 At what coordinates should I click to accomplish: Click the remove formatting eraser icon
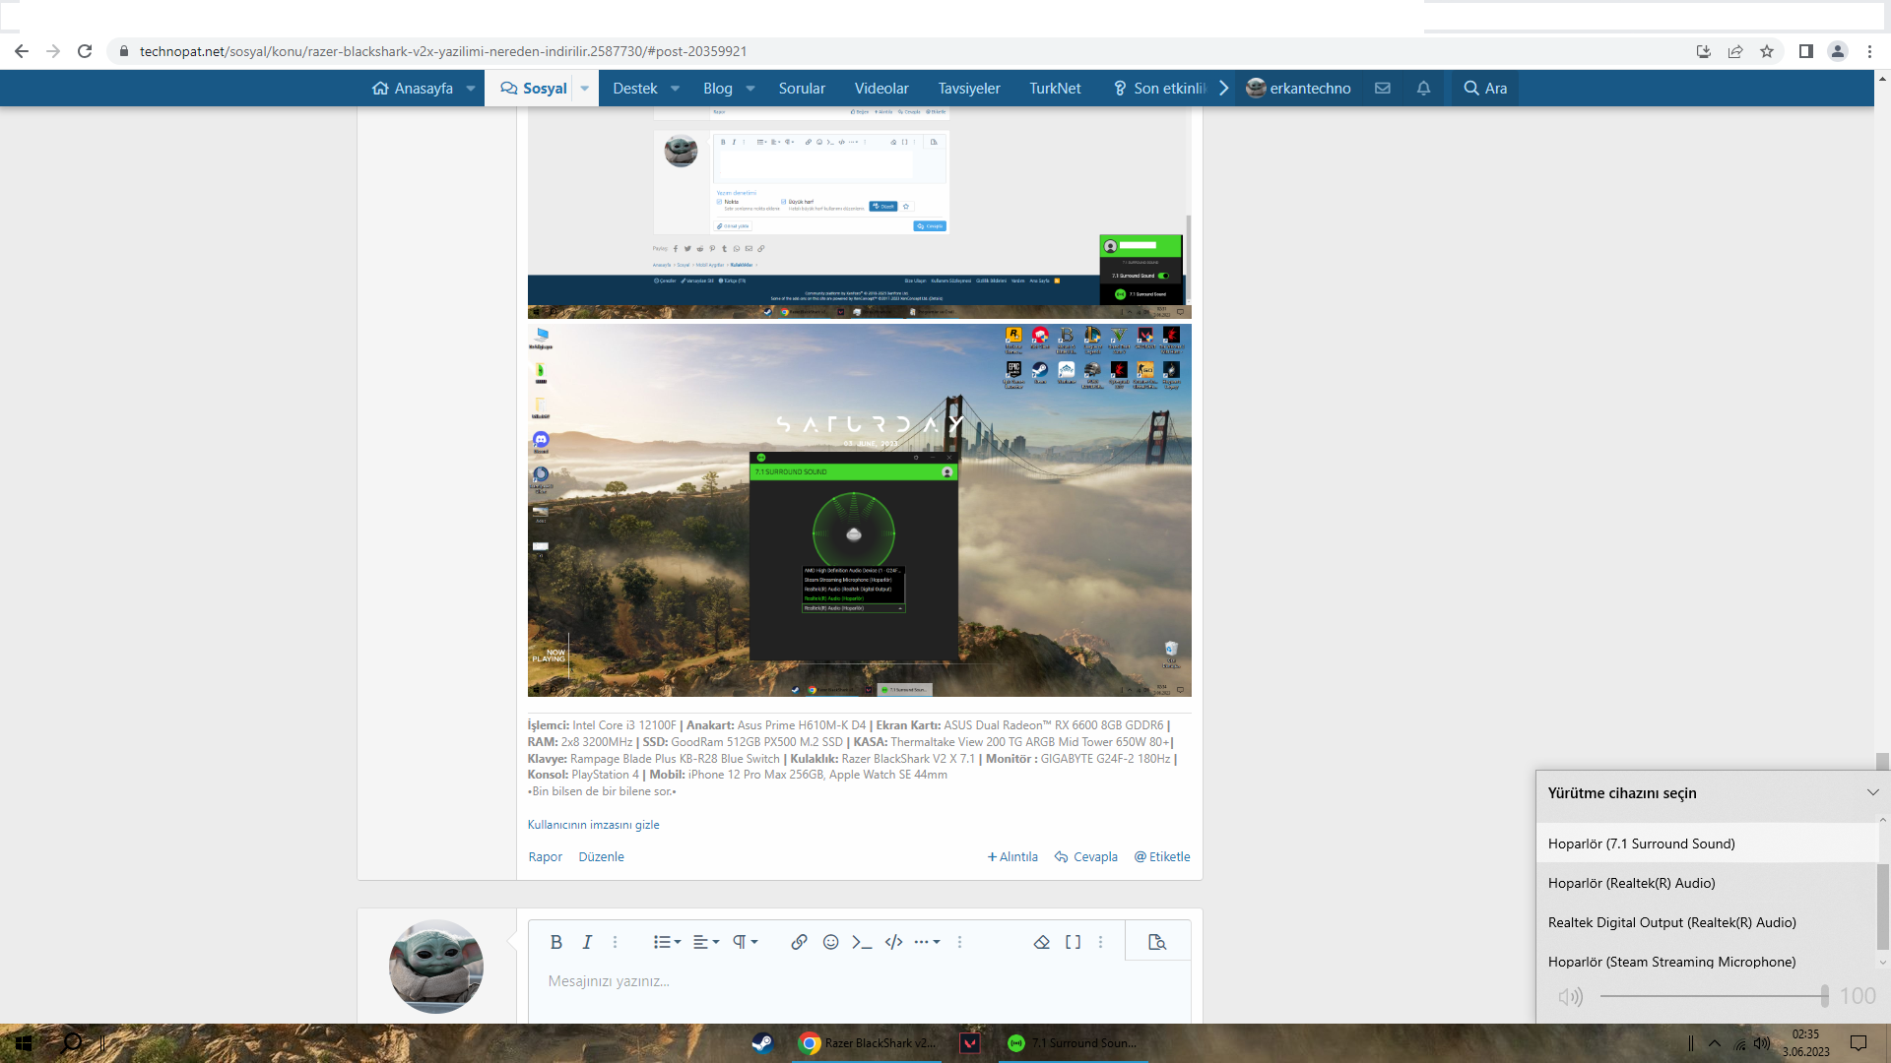click(1041, 942)
